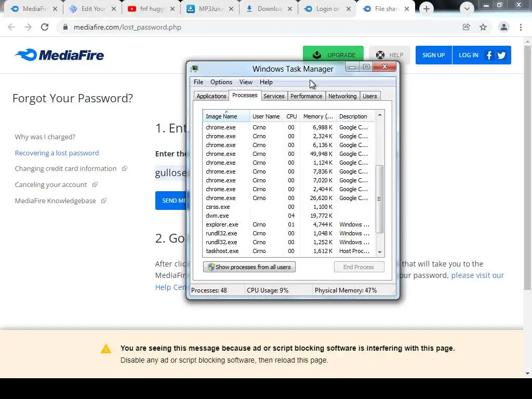The image size is (532, 399).
Task: Sort processes by CPU column
Action: tap(291, 116)
